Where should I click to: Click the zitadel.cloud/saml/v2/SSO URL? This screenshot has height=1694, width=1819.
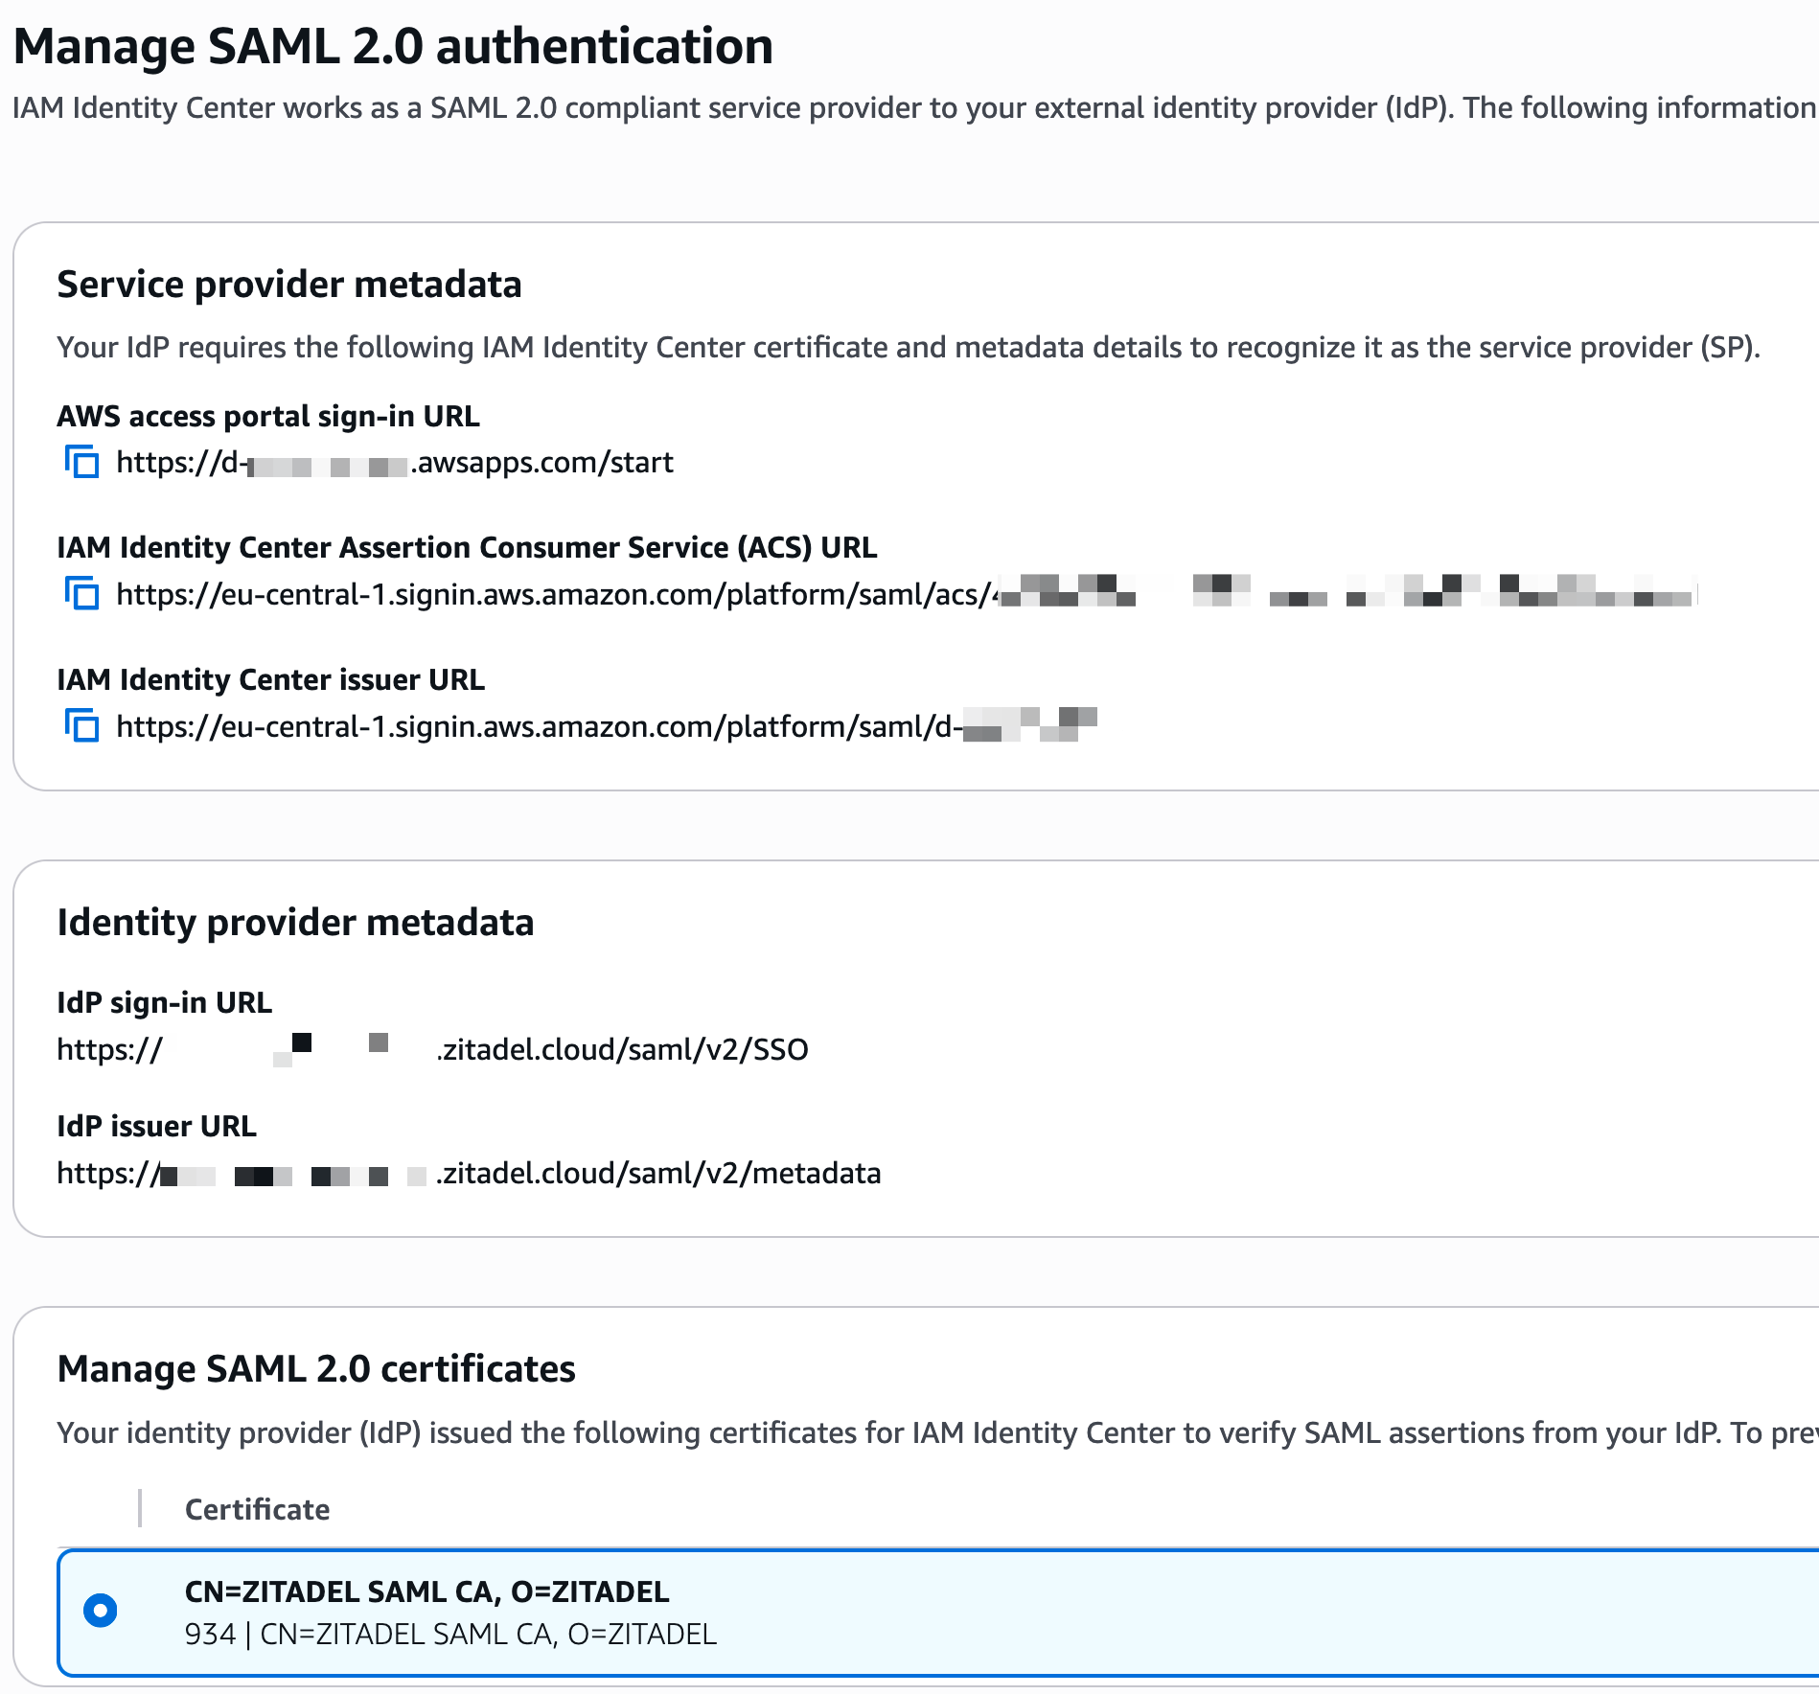pyautogui.click(x=623, y=1050)
